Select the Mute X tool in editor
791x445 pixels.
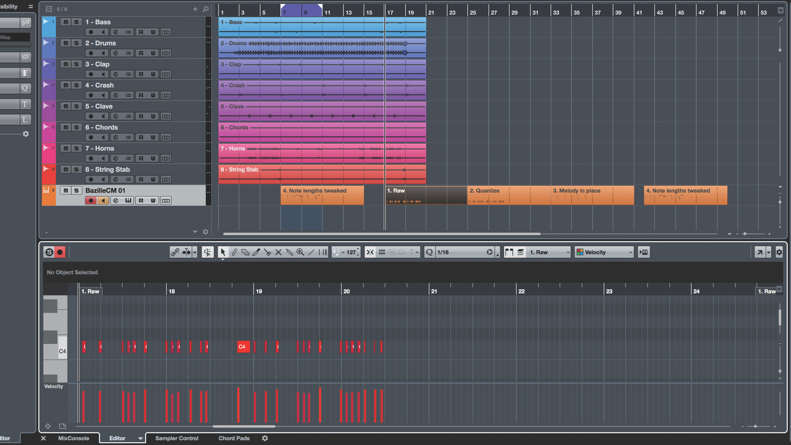pos(278,252)
